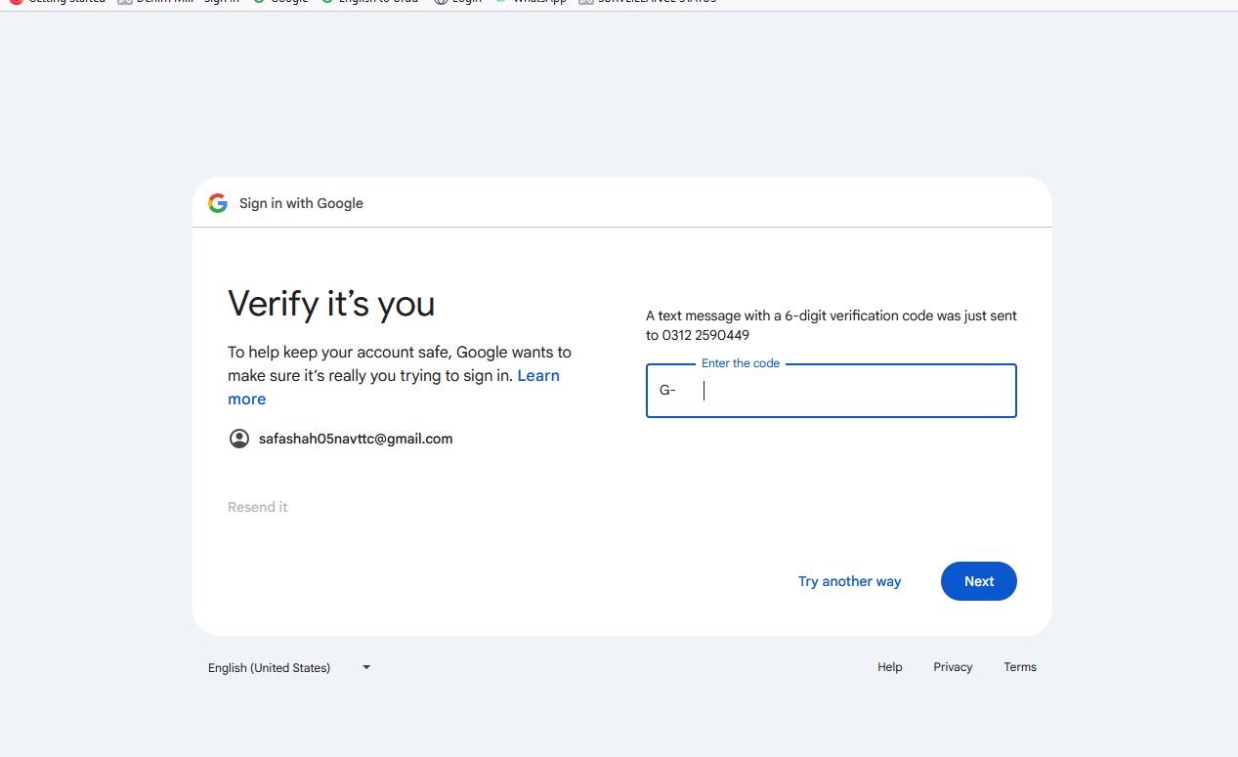Click the Resend it option
The image size is (1238, 757).
click(x=258, y=507)
